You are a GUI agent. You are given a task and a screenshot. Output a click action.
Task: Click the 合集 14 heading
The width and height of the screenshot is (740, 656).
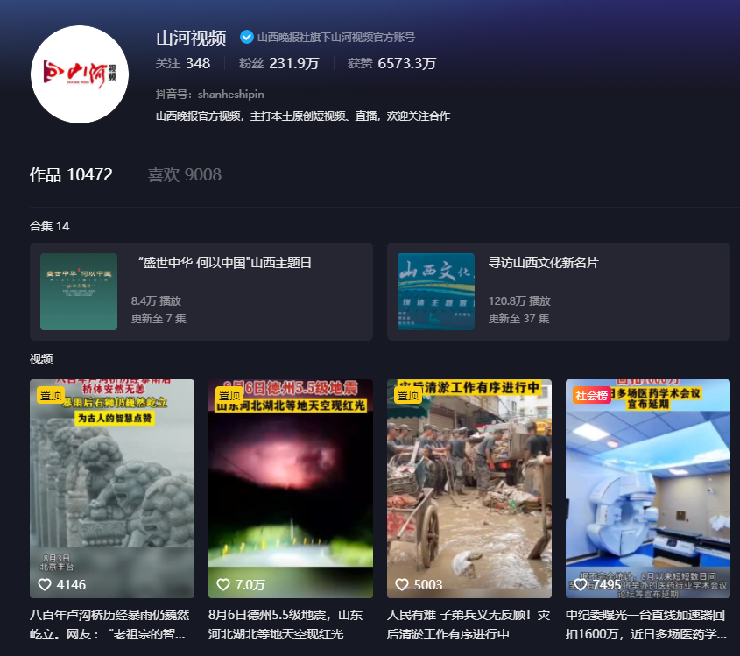coord(50,226)
